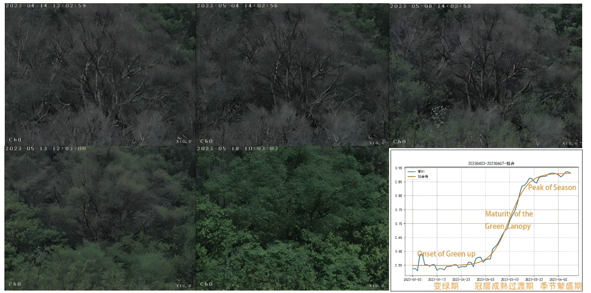Click the 季节繁盛期 label below the chart
This screenshot has height=293, width=591.
[560, 286]
